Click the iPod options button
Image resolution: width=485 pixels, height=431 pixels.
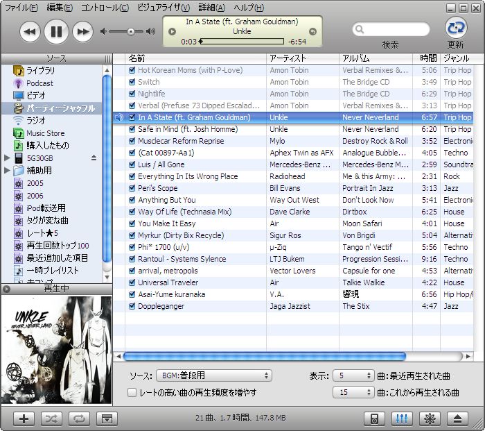374,419
